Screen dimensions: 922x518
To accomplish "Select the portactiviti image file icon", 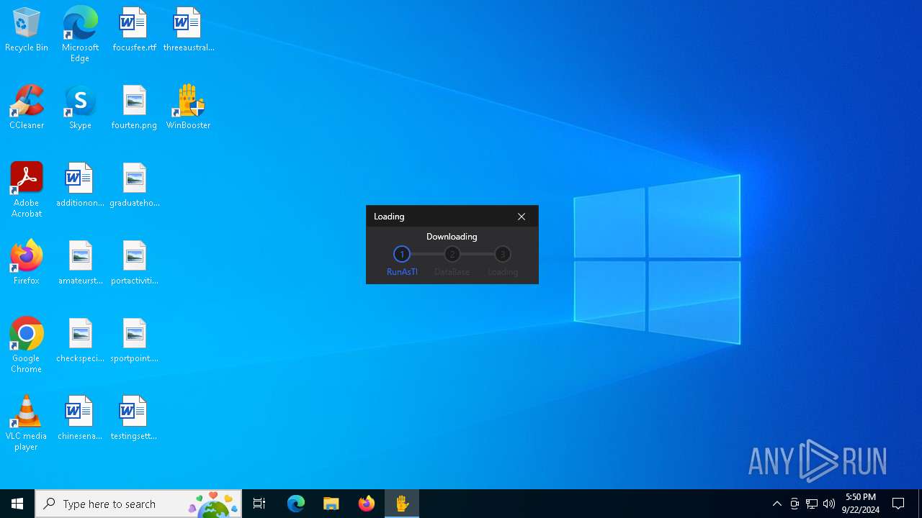I will click(134, 263).
